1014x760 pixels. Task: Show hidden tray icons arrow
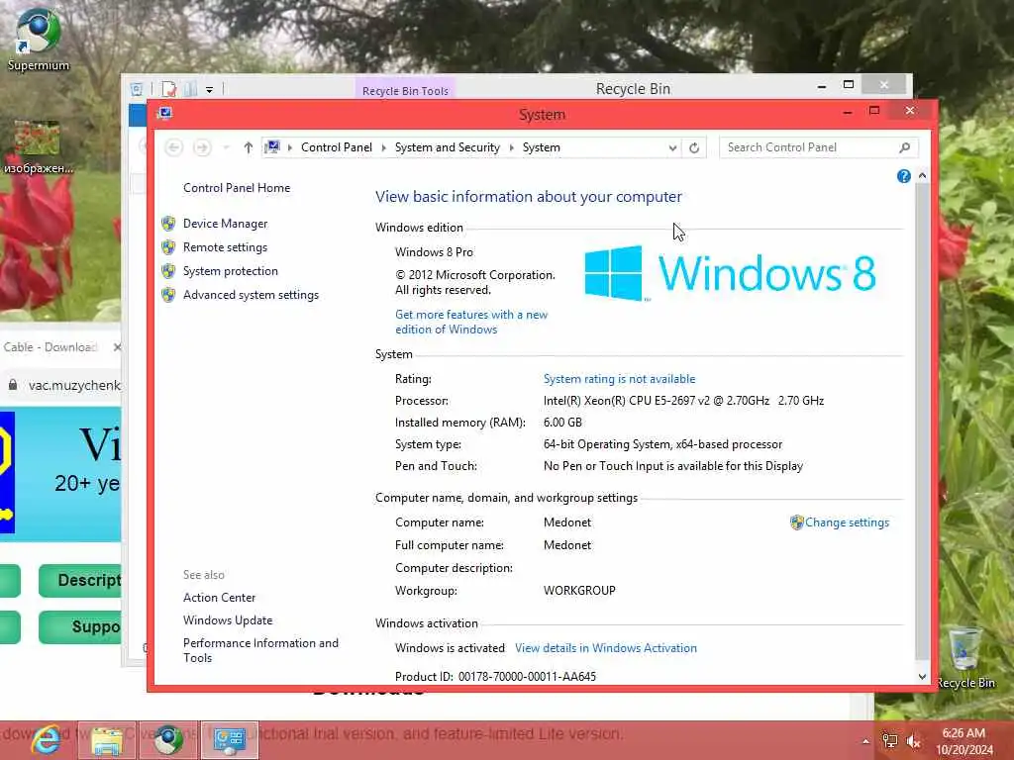tap(865, 741)
